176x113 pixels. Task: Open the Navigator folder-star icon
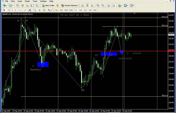pyautogui.click(x=27, y=6)
